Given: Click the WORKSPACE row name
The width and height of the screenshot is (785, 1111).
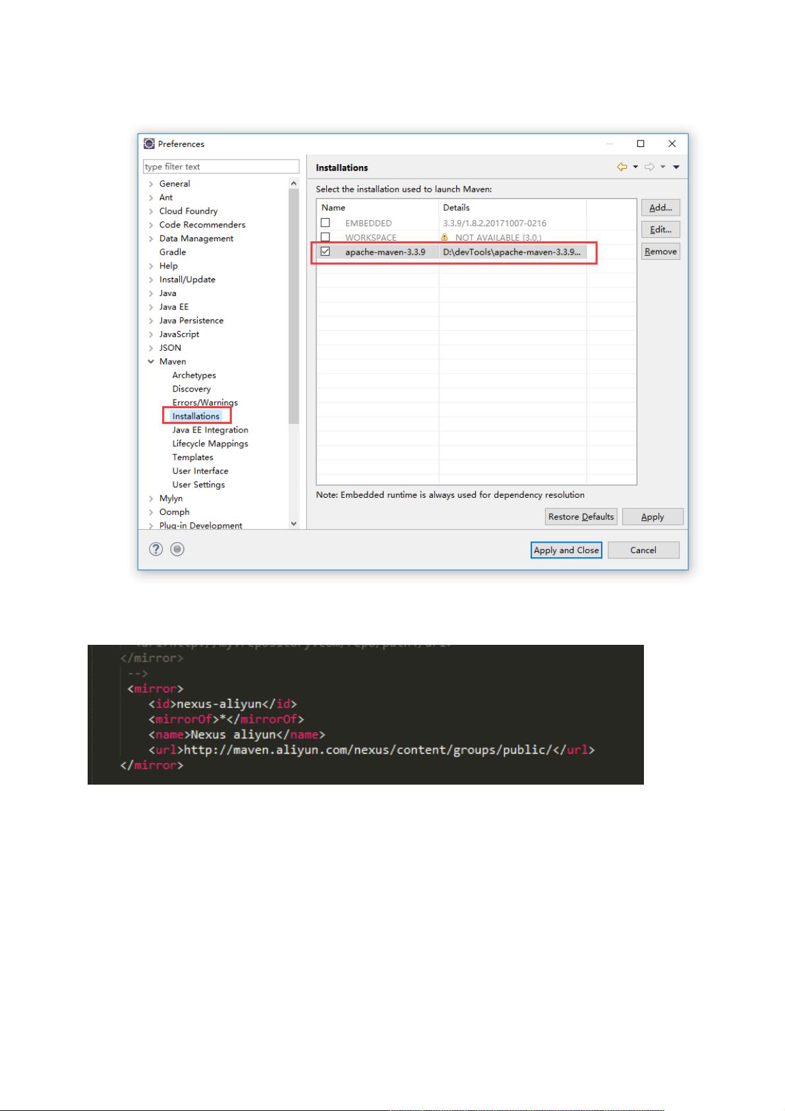Looking at the screenshot, I should [371, 237].
